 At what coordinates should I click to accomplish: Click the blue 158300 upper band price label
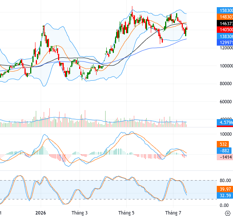pyautogui.click(x=225, y=11)
